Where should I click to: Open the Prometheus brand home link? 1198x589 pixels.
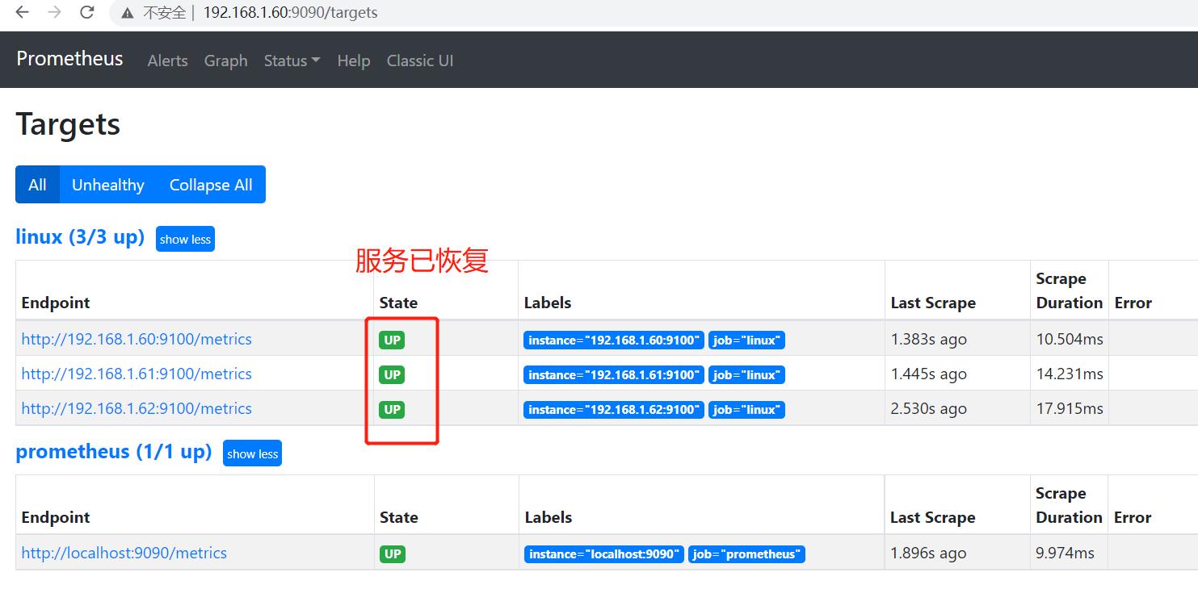(x=69, y=59)
